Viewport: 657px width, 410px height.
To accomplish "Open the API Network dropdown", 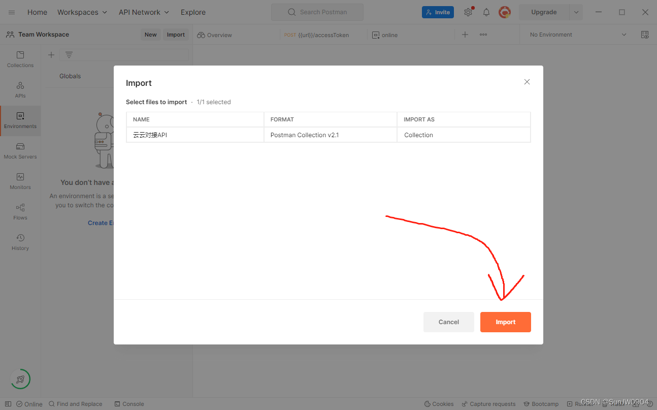I will [x=144, y=12].
